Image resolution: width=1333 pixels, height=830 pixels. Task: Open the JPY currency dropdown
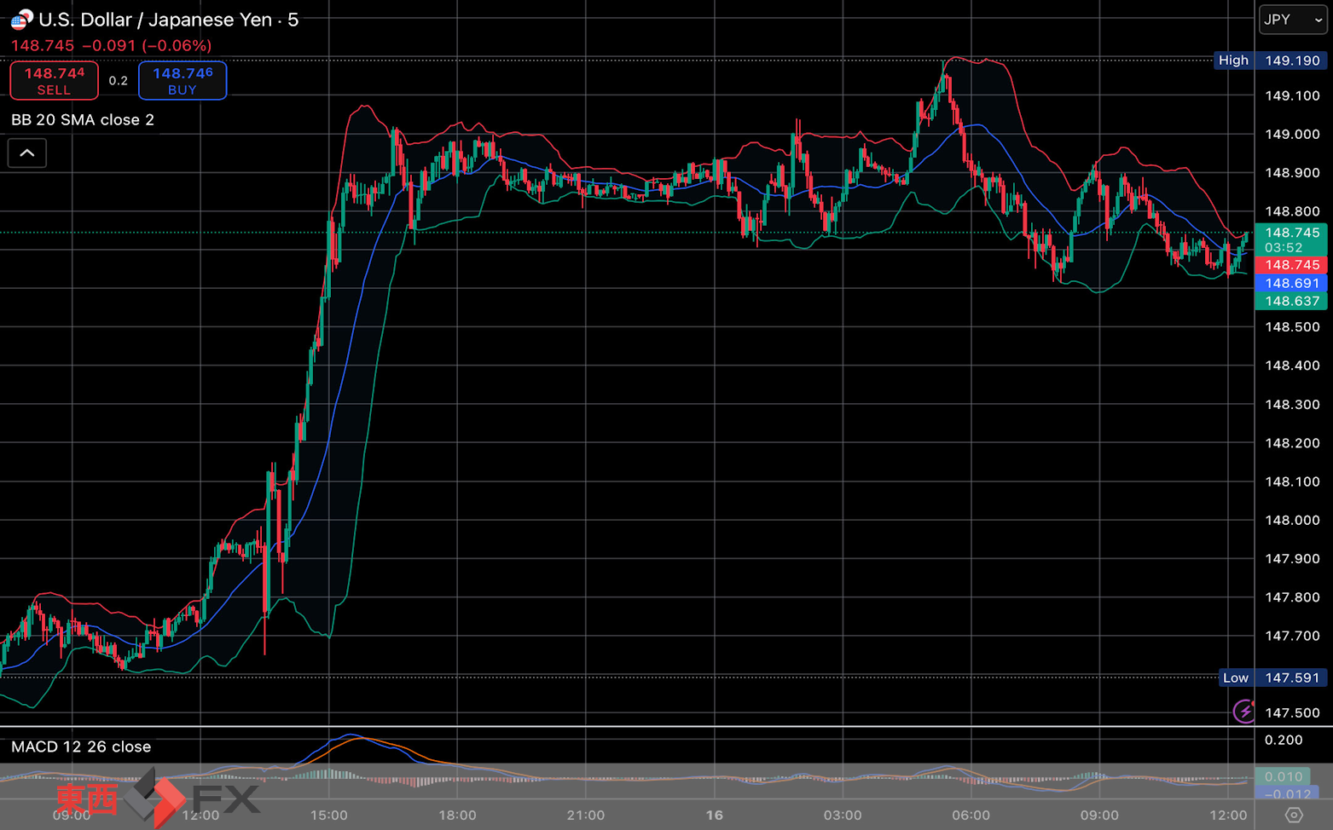1293,20
